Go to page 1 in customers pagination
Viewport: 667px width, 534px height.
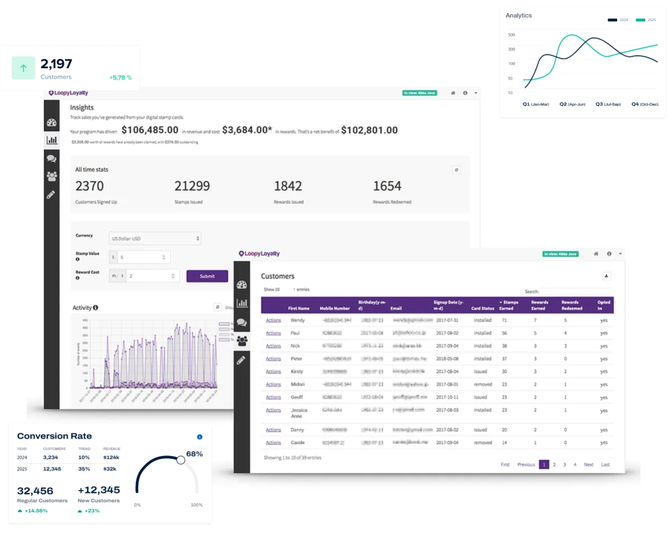point(544,465)
